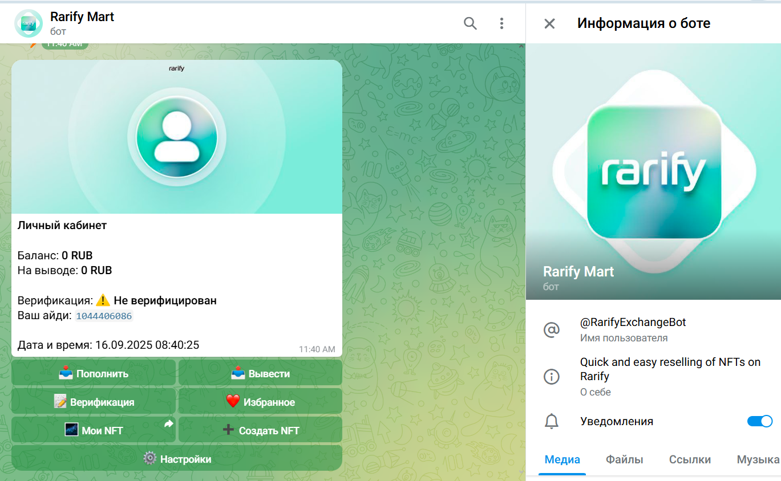Screen dimensions: 781x481
Task: Click the gear icon on Настройки button
Action: (x=149, y=458)
